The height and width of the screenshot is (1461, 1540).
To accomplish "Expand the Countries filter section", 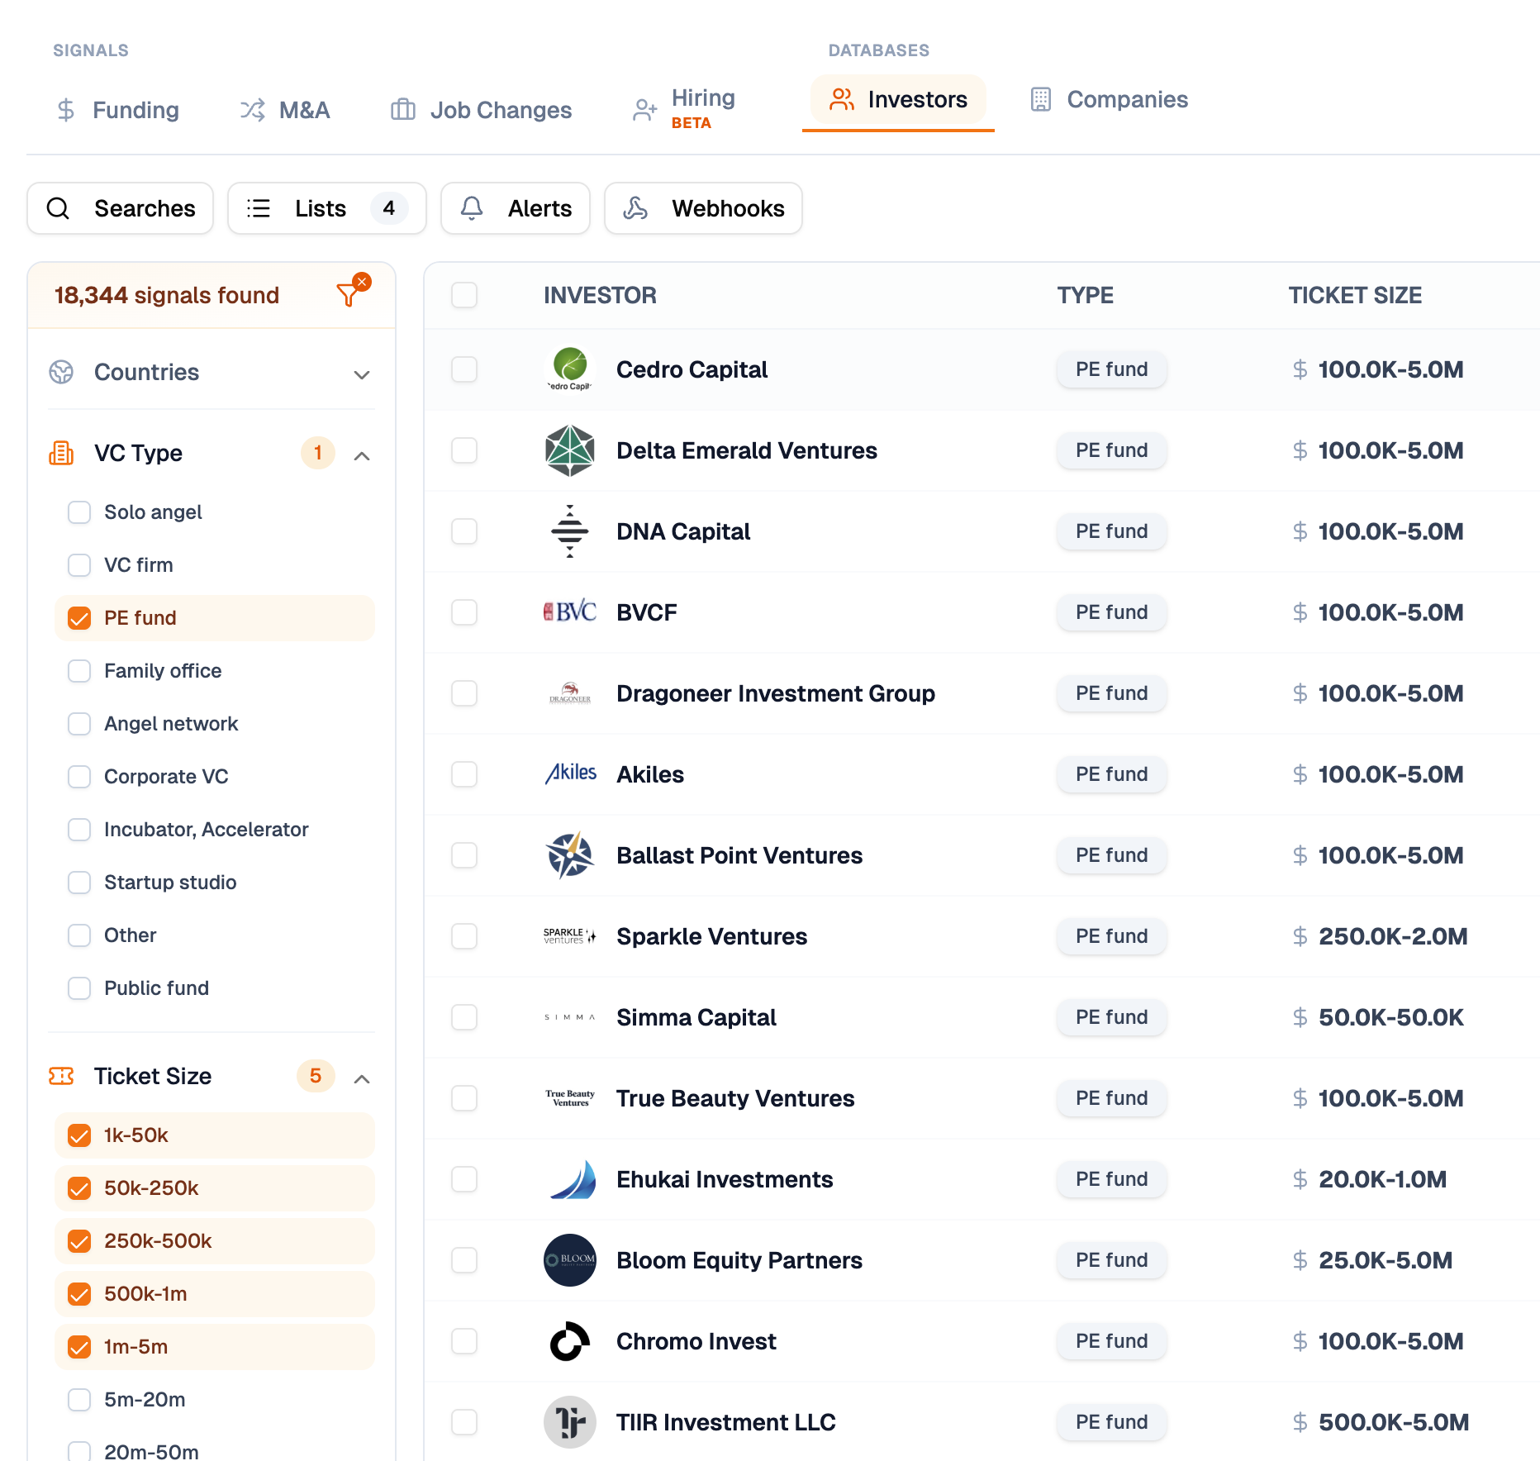I will (x=362, y=374).
